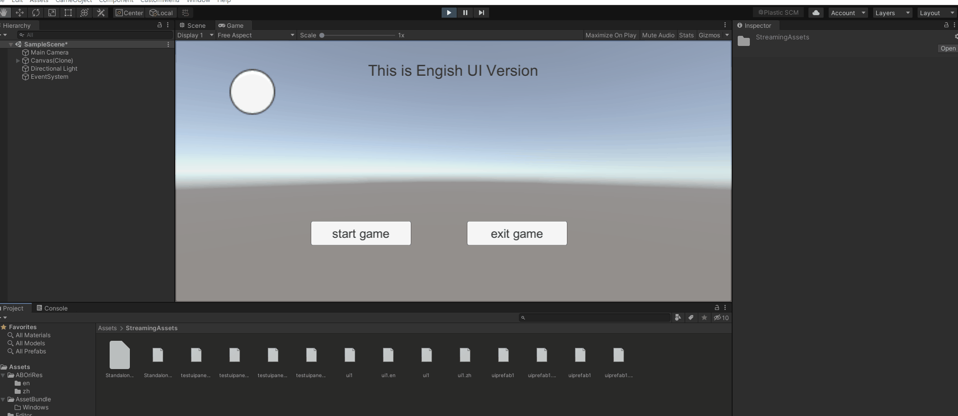Select the combined Transform tool
Image resolution: width=958 pixels, height=416 pixels.
point(84,13)
